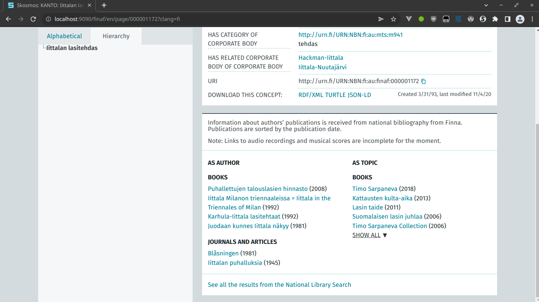Select Iittalan lasitehdas in the hierarchy tree
539x302 pixels.
(72, 48)
